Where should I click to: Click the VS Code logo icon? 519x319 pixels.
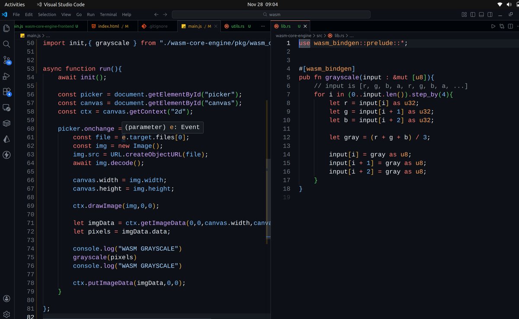5,14
